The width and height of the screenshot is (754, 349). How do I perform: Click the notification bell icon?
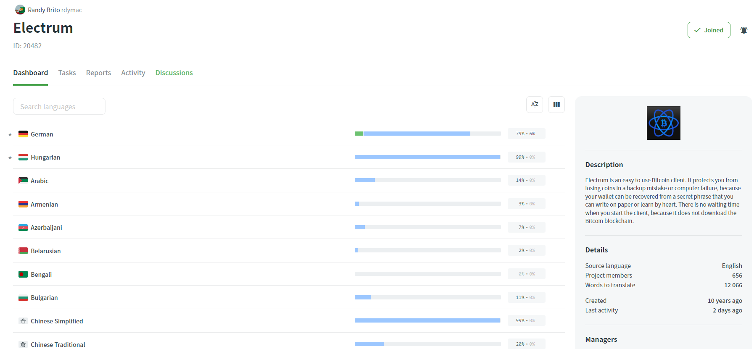(743, 30)
